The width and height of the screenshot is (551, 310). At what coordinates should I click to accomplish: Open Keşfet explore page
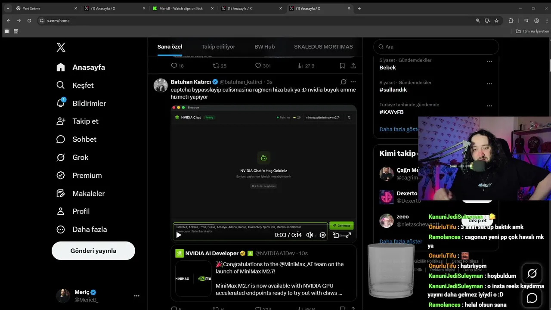75,85
